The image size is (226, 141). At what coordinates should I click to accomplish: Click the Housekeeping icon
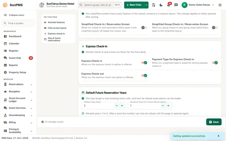pyautogui.click(x=5, y=115)
